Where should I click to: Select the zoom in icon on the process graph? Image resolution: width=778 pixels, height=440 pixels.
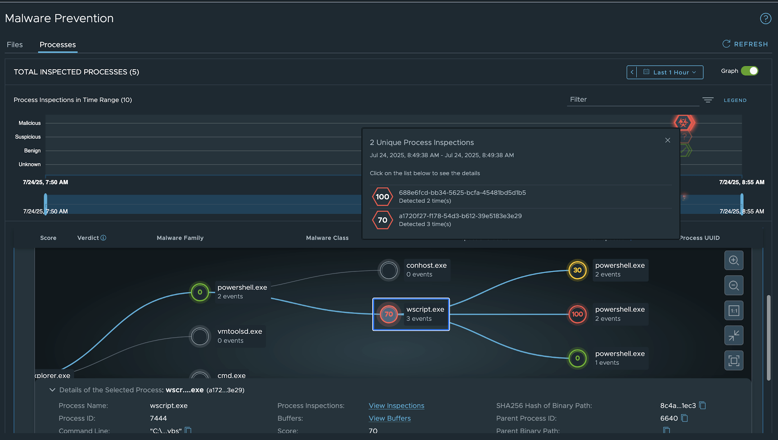point(734,260)
